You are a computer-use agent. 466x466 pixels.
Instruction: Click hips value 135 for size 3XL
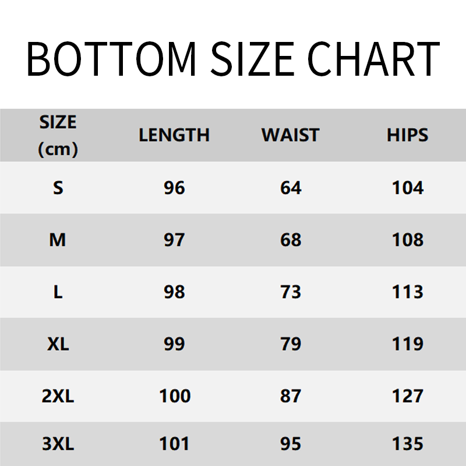tap(407, 444)
